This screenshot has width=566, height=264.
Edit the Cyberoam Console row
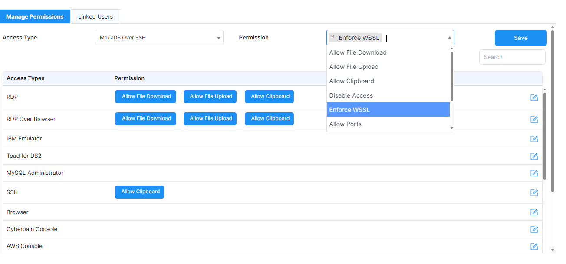pyautogui.click(x=534, y=229)
